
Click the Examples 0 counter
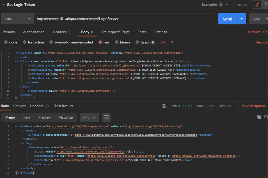(x=221, y=4)
